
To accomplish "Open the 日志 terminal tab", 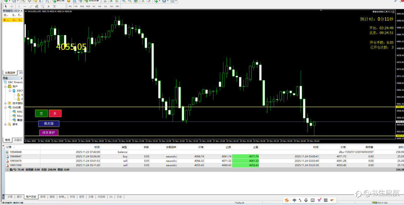I will click(119, 197).
